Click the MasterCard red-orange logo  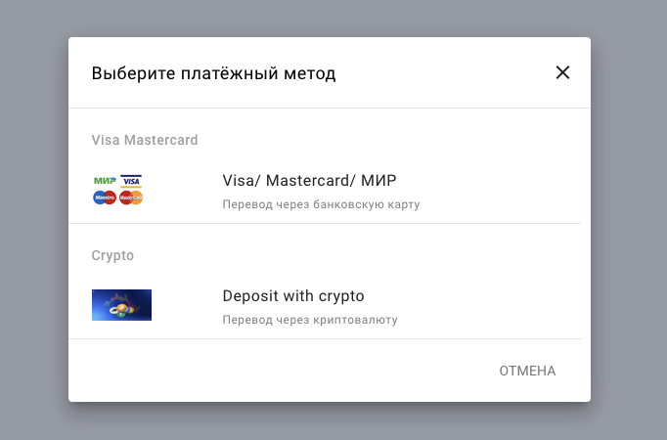131,198
